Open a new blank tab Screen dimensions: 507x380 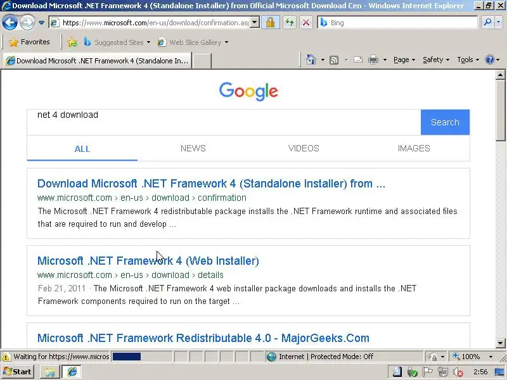click(202, 61)
